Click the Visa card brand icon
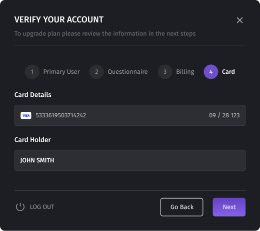The image size is (260, 231). pos(26,115)
